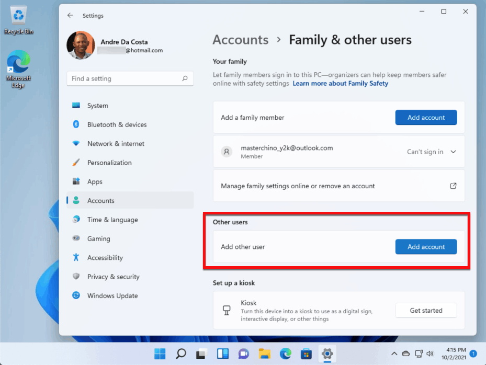Click Add account for other user

tap(426, 247)
